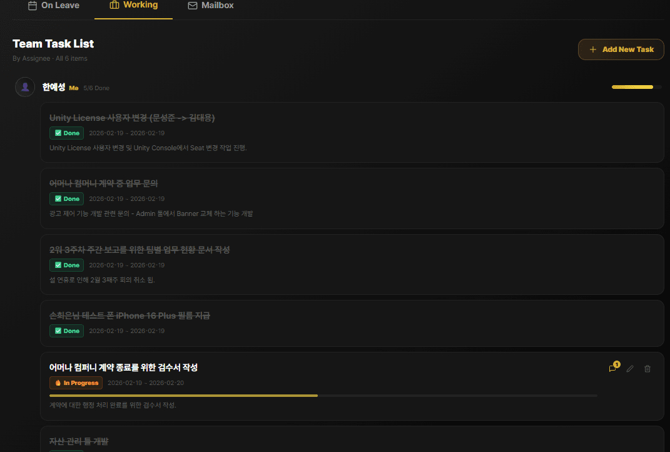670x452 pixels.
Task: Edit the 검수서 작성 task with pencil icon
Action: point(630,369)
